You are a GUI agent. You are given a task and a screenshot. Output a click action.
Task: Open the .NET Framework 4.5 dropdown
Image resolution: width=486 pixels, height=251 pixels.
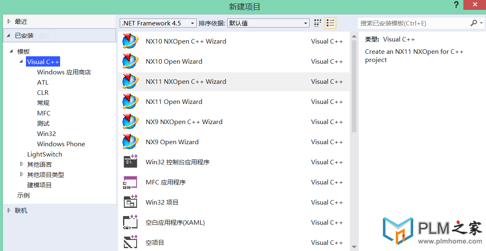pos(158,23)
